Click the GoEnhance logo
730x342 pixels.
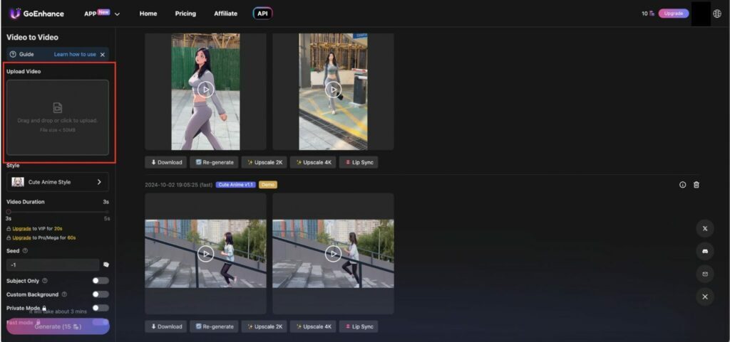point(36,14)
